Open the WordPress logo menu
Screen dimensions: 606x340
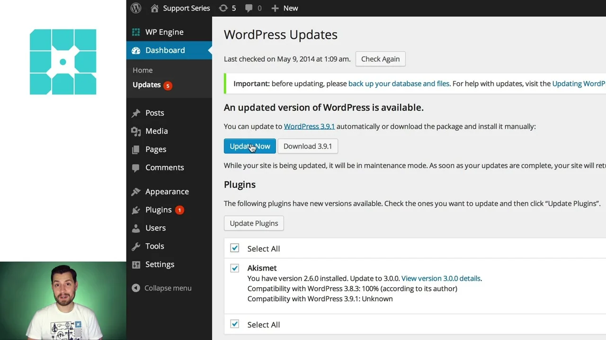click(136, 8)
